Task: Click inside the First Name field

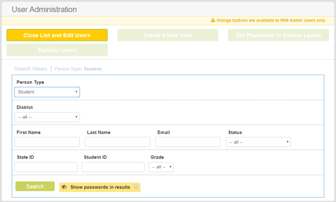Action: point(47,142)
